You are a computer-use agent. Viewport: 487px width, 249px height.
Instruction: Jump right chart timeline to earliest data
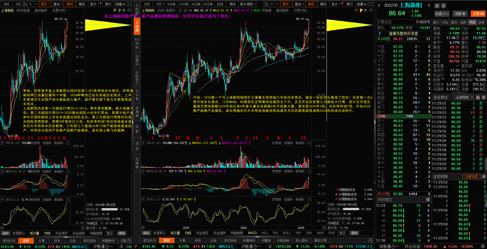(143, 228)
